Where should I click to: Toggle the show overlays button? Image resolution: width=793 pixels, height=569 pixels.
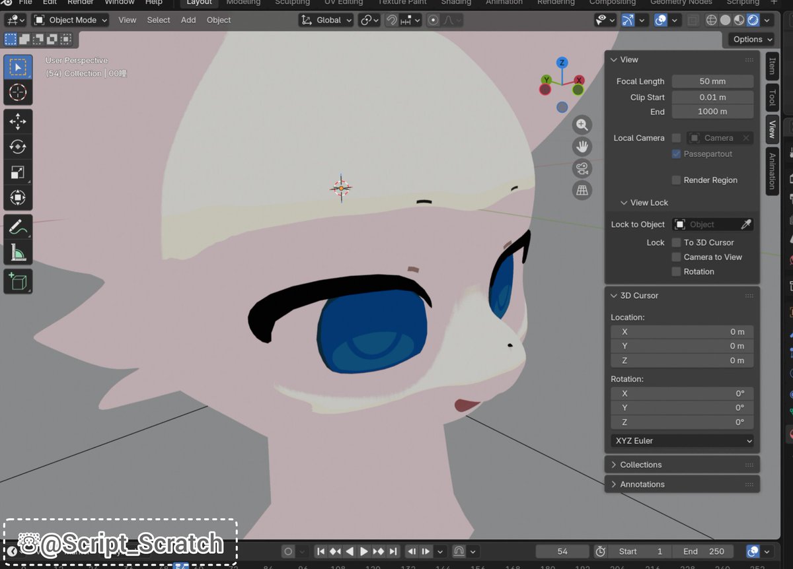(x=660, y=20)
